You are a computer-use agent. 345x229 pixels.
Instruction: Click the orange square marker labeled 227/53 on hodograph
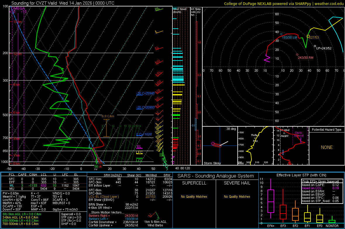pos(308,36)
